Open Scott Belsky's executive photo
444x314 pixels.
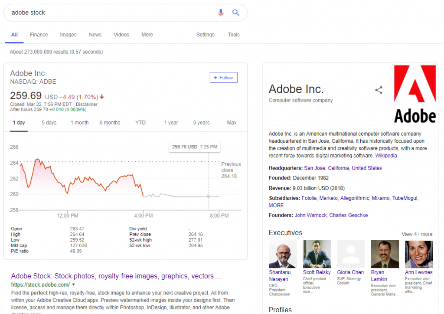point(317,254)
